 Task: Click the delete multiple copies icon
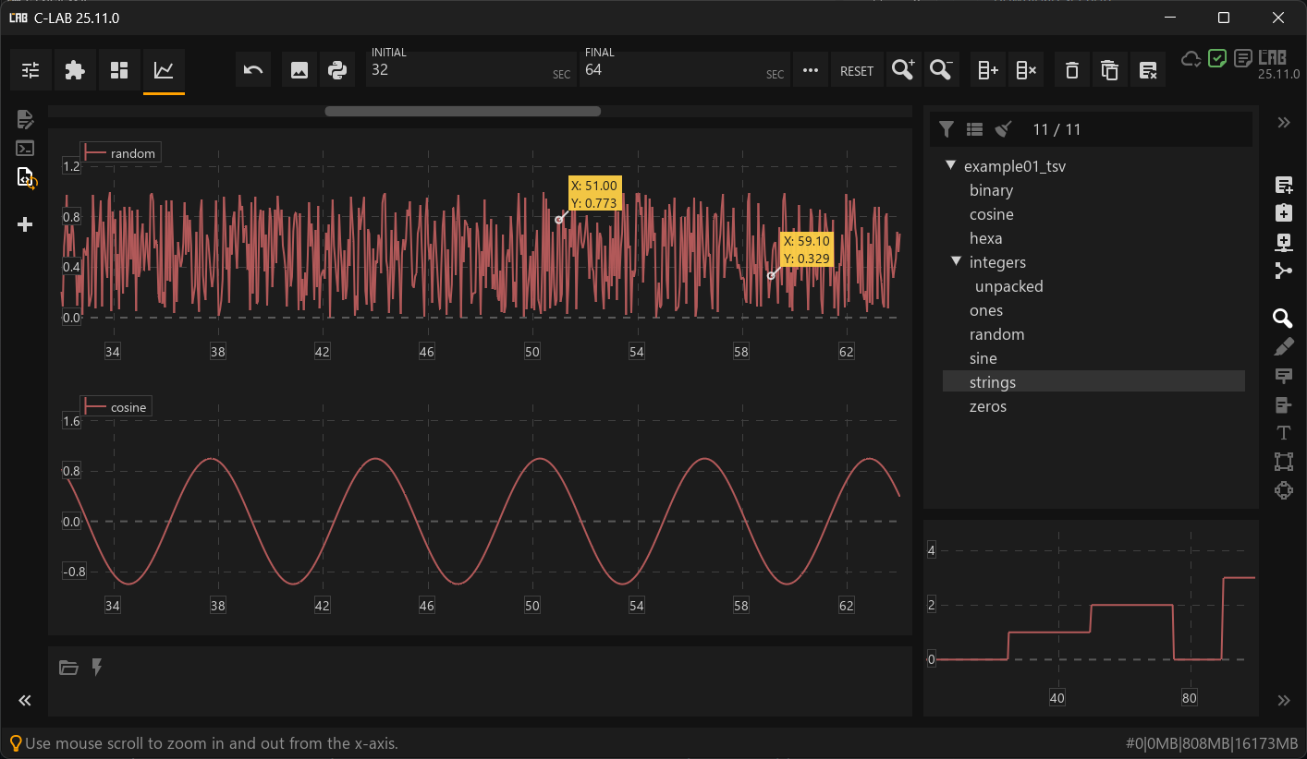(1110, 70)
